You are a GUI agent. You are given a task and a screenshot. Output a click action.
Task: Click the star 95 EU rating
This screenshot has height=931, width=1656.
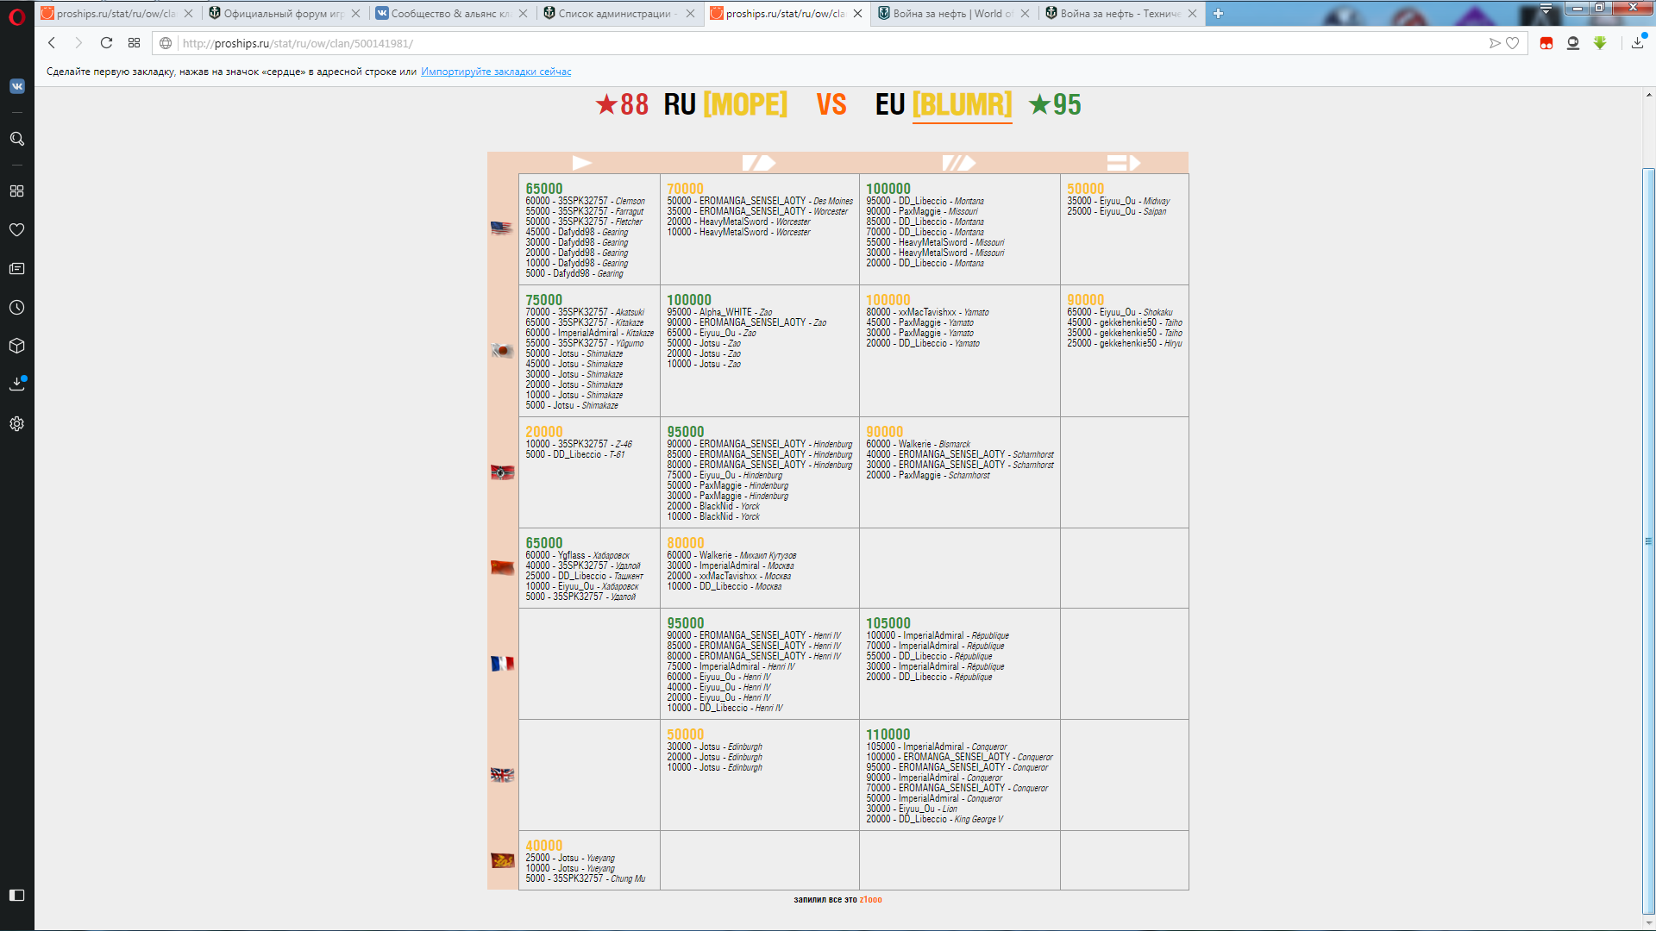tap(1055, 104)
